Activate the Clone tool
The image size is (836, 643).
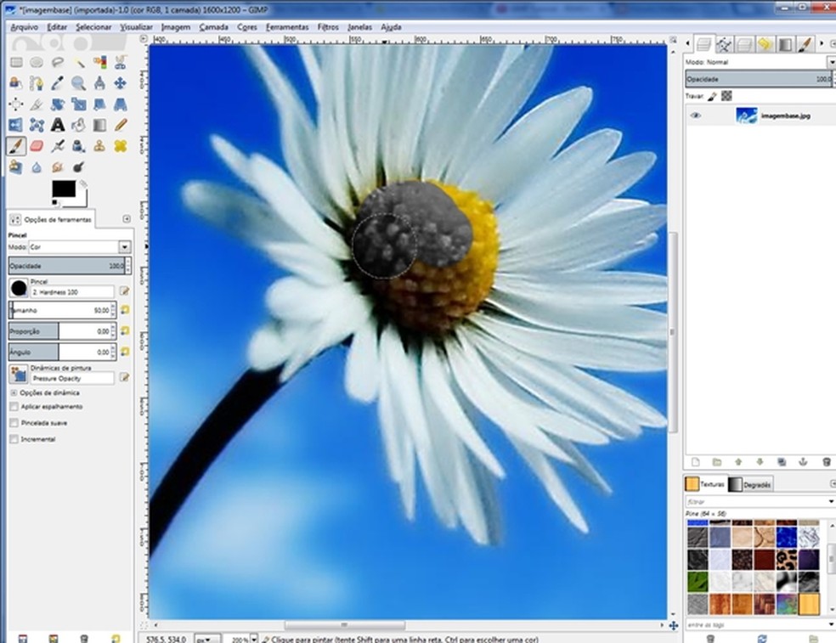click(x=99, y=144)
